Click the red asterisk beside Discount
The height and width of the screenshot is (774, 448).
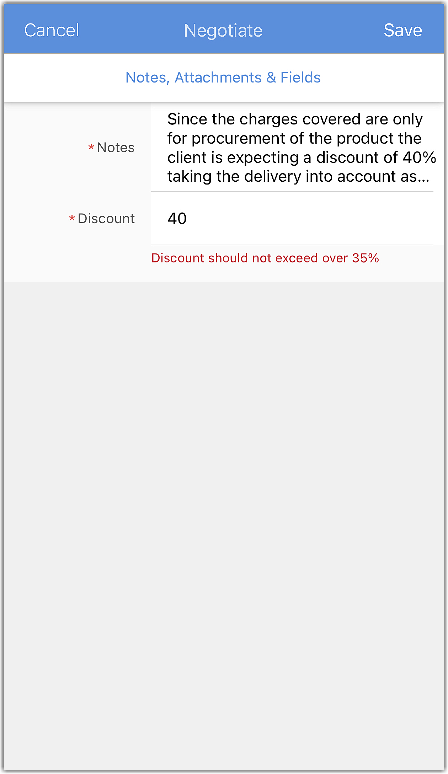click(72, 219)
